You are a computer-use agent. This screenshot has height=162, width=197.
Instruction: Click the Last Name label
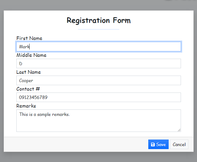(x=29, y=72)
